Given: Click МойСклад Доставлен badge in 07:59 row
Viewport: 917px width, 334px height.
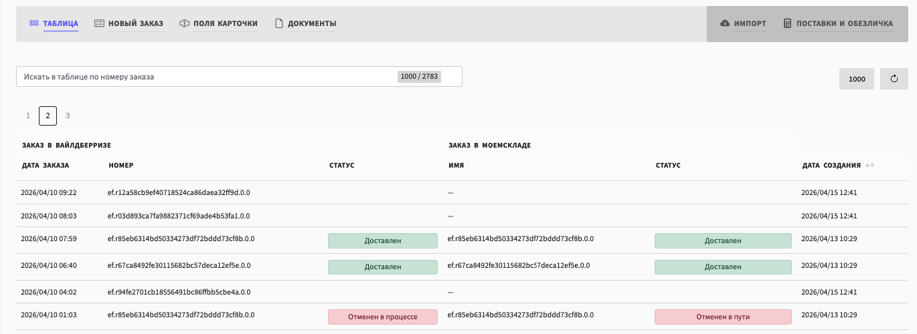Looking at the screenshot, I should [723, 240].
